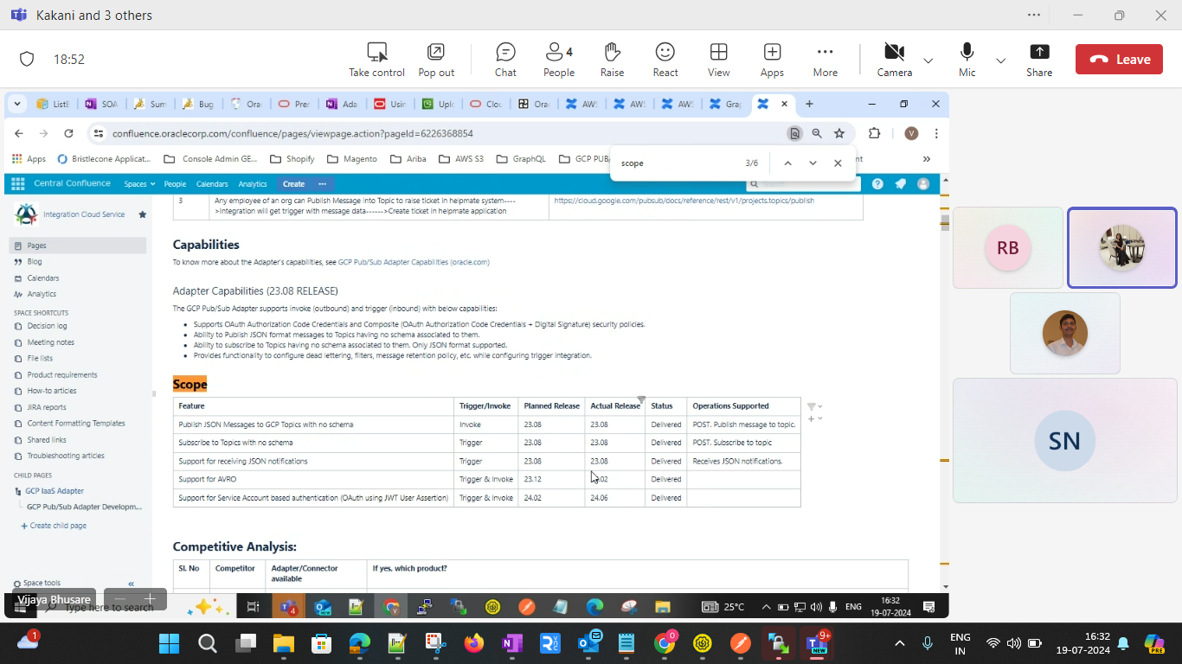Click the Confluence help question mark icon

[877, 183]
